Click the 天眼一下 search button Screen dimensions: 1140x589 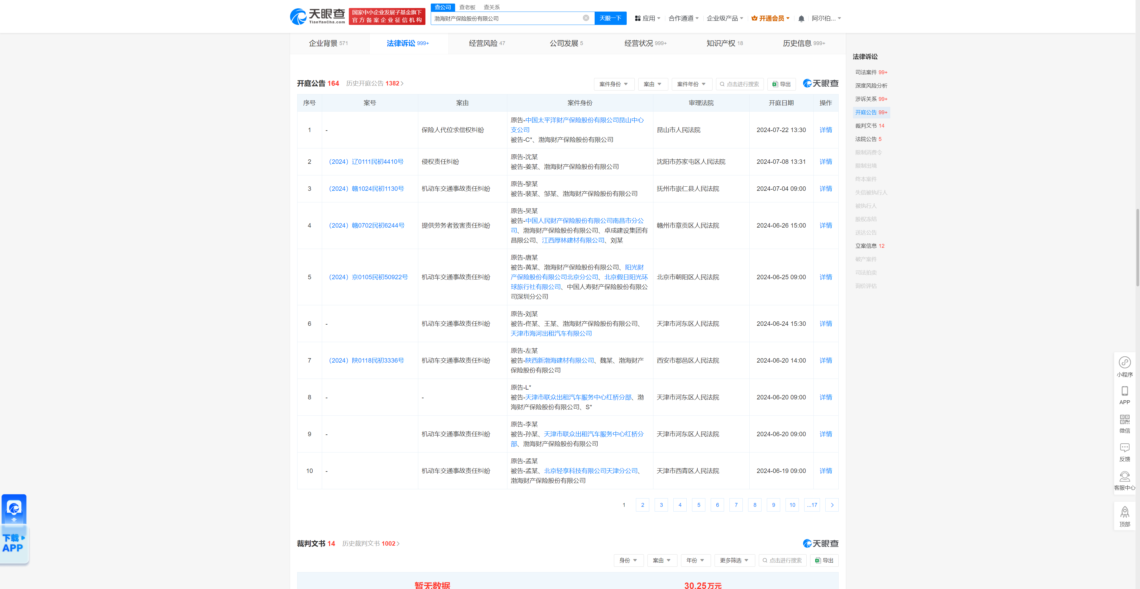610,18
